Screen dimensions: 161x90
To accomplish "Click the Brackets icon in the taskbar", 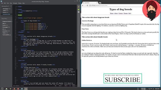I will [x=22, y=89].
